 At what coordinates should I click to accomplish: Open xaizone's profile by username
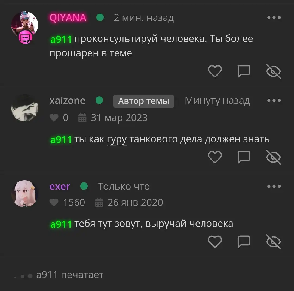[x=68, y=101]
